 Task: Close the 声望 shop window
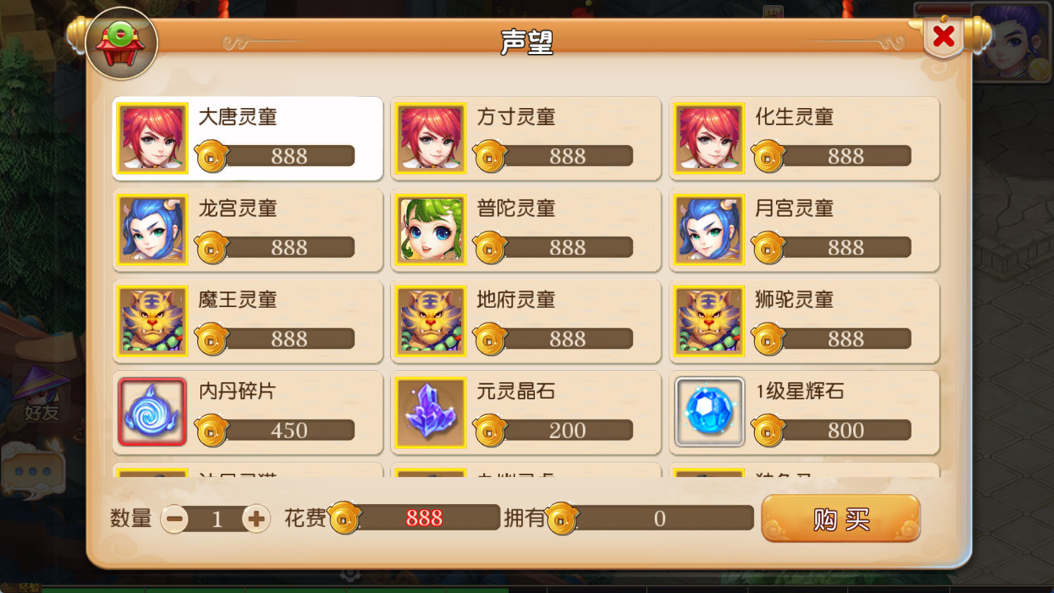(x=943, y=36)
